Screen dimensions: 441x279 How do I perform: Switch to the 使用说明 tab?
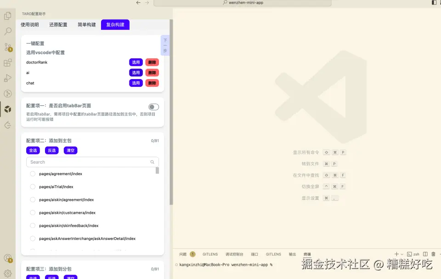pyautogui.click(x=30, y=25)
